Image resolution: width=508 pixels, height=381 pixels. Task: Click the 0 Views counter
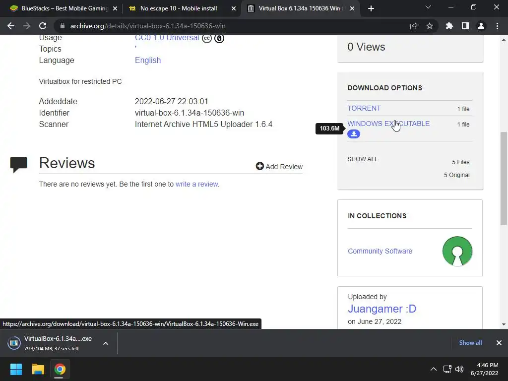[x=366, y=47]
